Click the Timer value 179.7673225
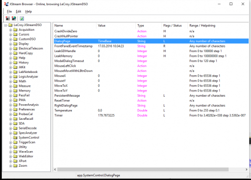 pos(106,116)
